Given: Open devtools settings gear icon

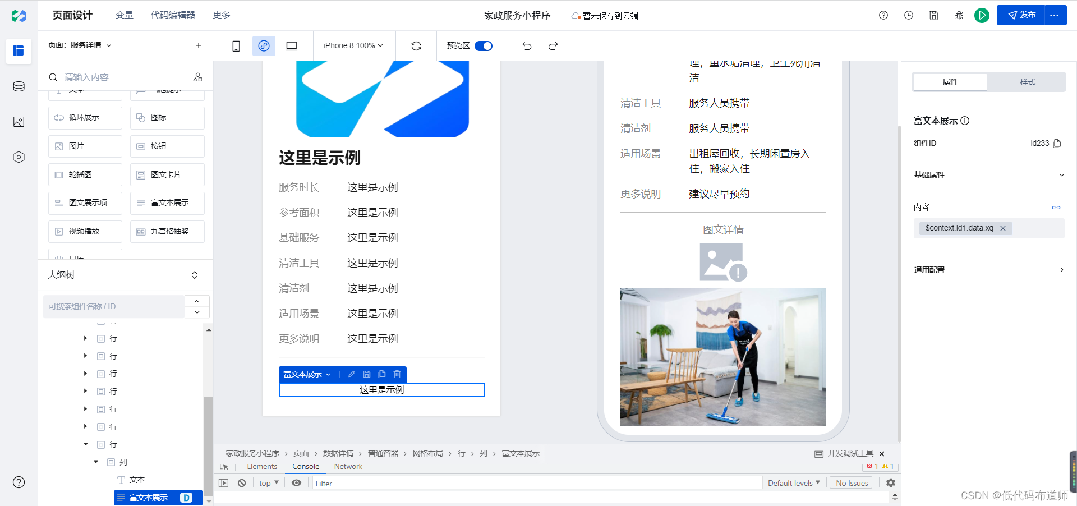Looking at the screenshot, I should click(891, 482).
